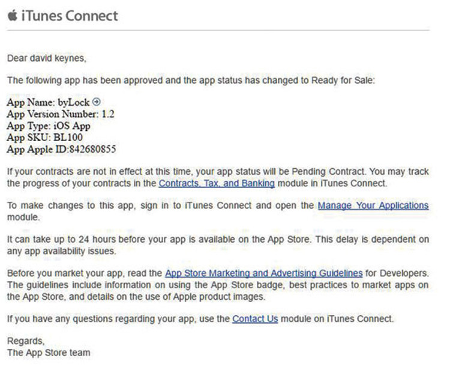The height and width of the screenshot is (376, 462).
Task: Click the arrow icon next to byLock
Action: click(x=96, y=102)
